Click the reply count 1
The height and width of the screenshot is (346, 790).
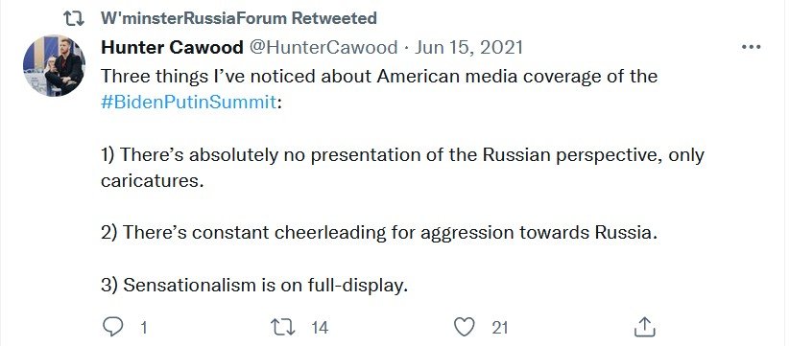click(144, 328)
